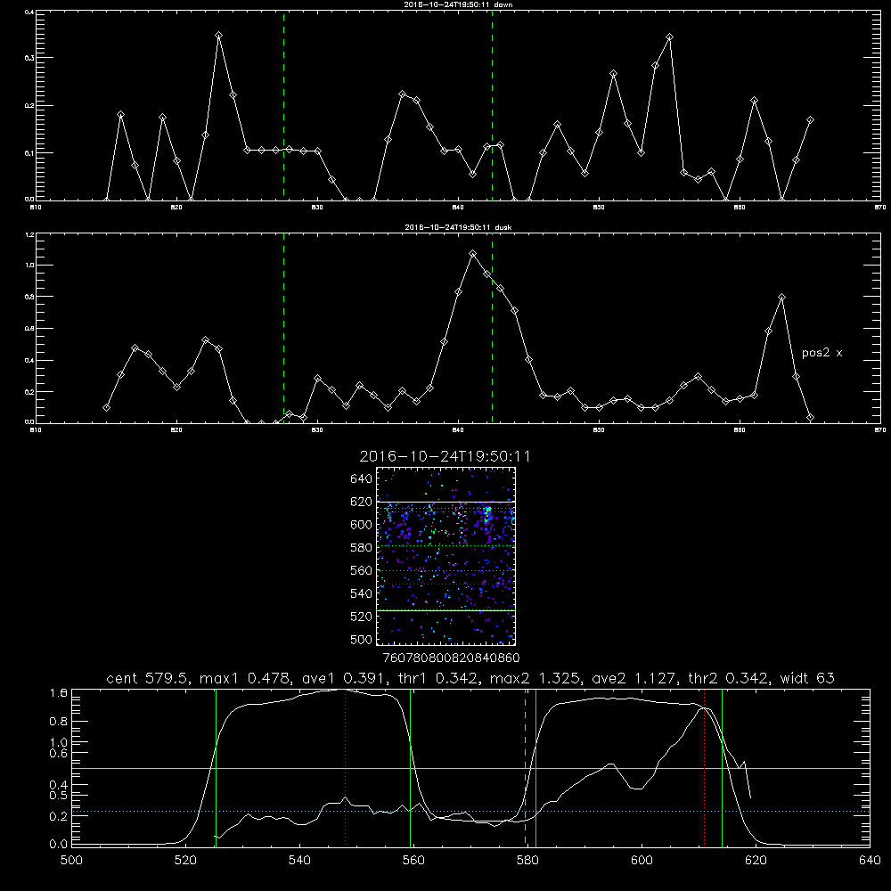Image resolution: width=891 pixels, height=891 pixels.
Task: Open the color detector image thumbnail
Action: 445,556
